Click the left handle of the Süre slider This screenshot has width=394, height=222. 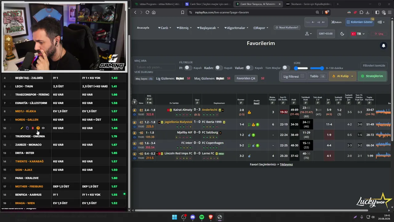tap(296, 68)
